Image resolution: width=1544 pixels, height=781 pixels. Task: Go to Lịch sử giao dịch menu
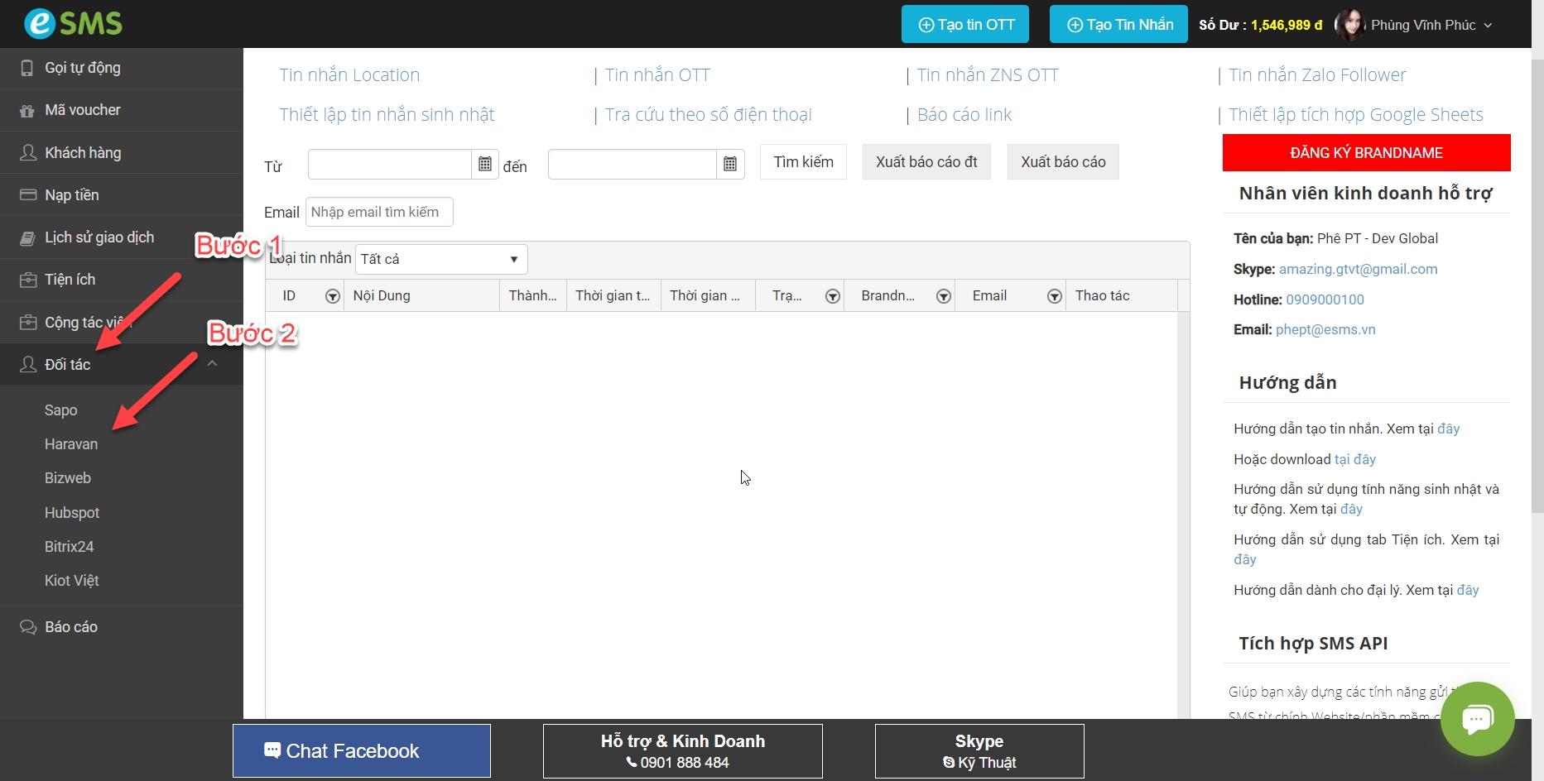[99, 237]
